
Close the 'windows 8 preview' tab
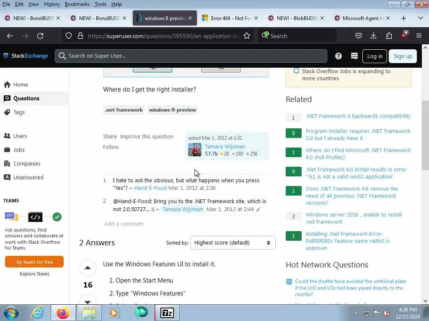[x=190, y=18]
